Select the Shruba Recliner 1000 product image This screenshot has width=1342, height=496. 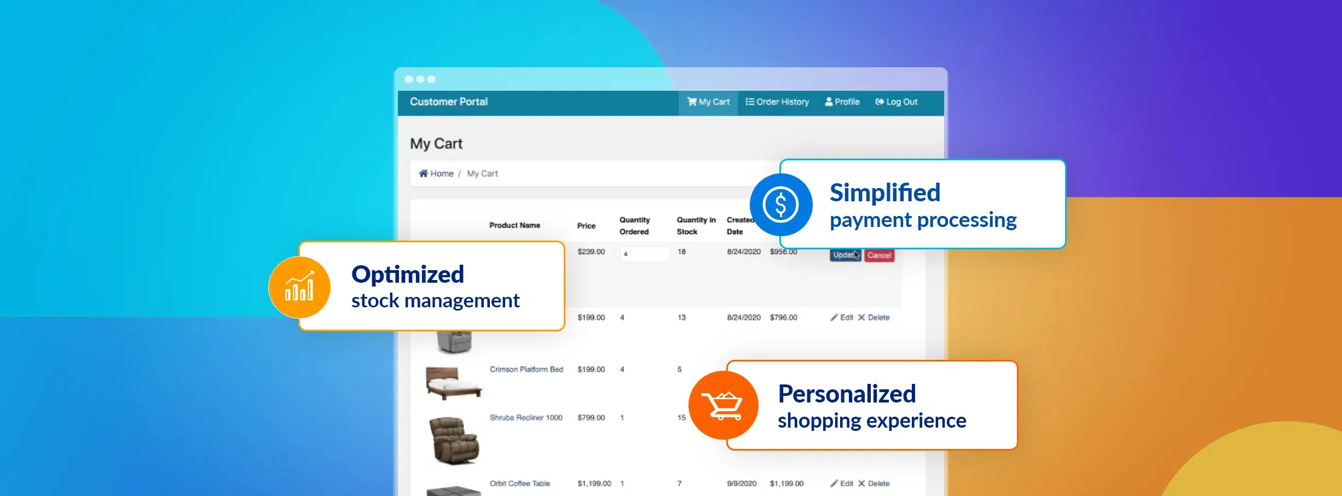pyautogui.click(x=454, y=441)
